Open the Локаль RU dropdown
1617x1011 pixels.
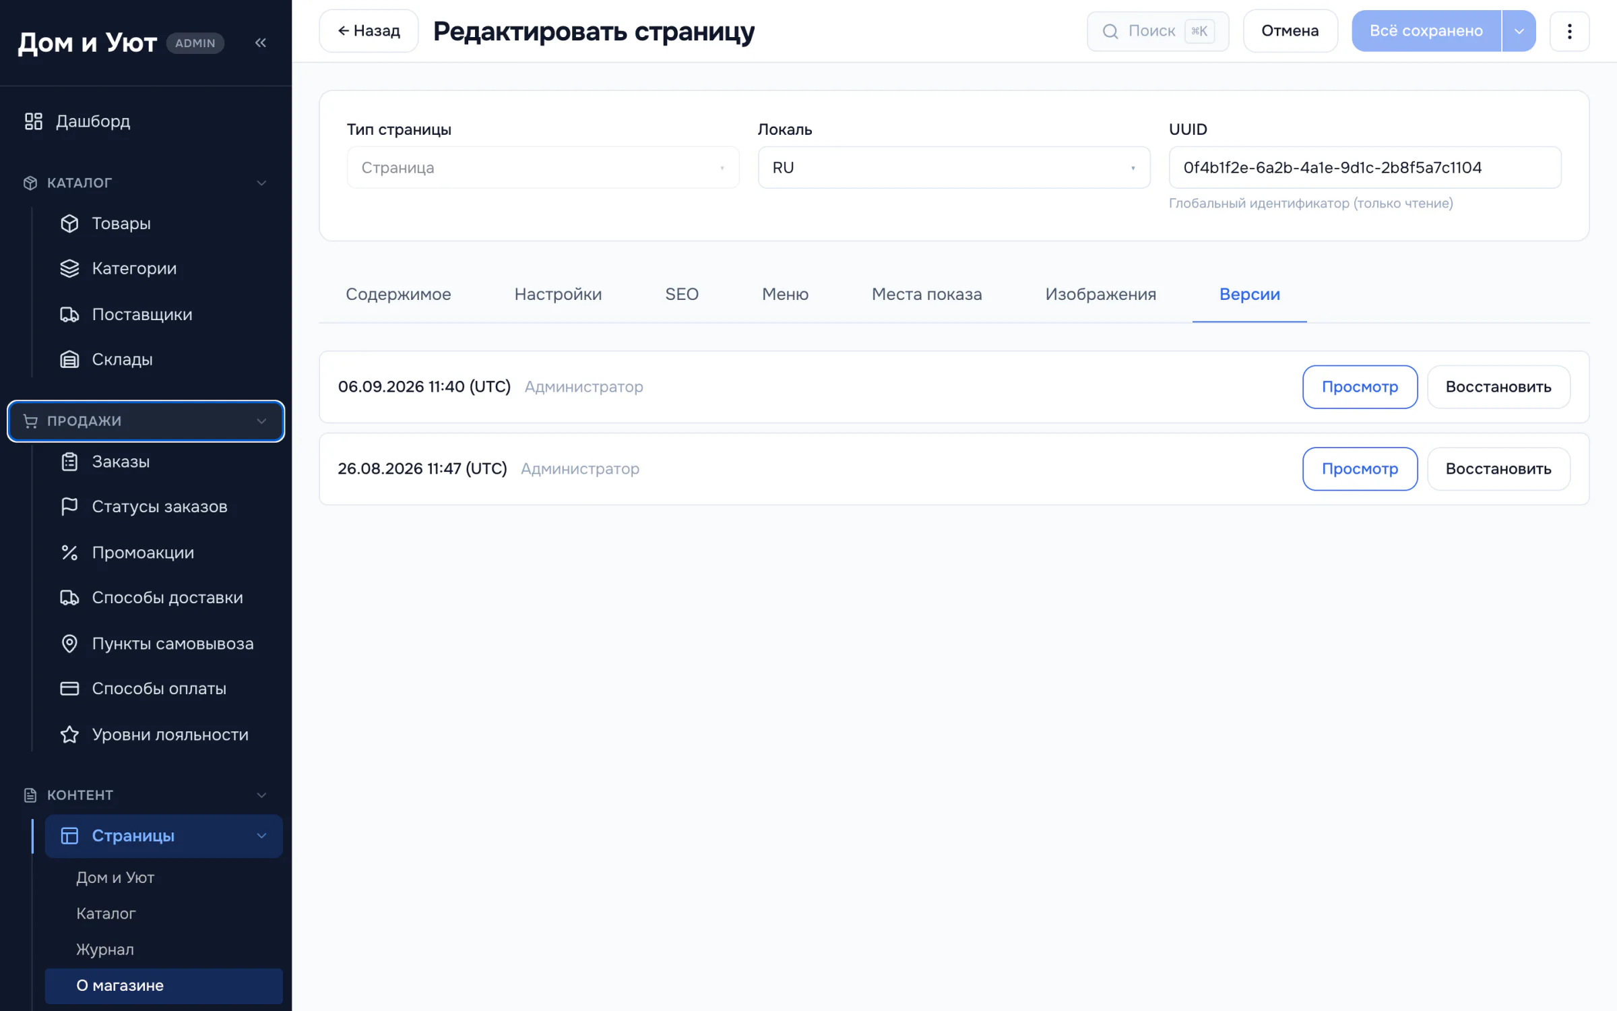pos(953,167)
